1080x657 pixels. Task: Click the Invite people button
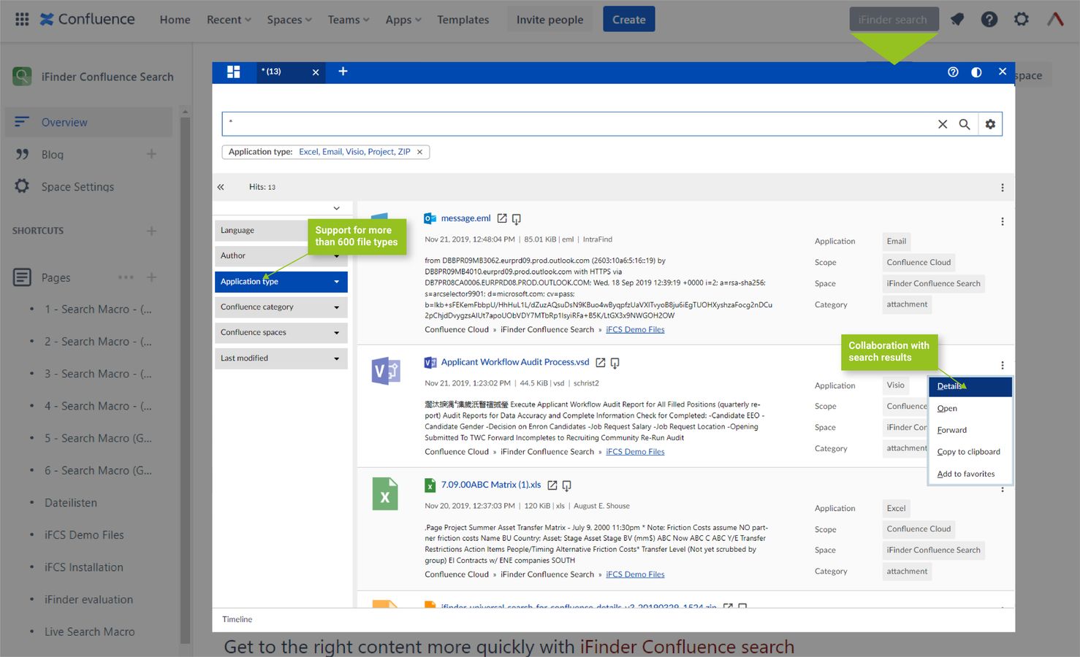click(x=549, y=20)
